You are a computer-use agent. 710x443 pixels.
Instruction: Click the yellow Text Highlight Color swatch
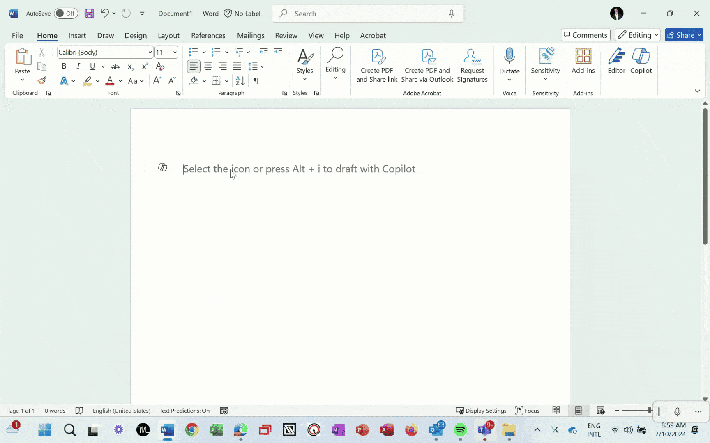point(87,81)
